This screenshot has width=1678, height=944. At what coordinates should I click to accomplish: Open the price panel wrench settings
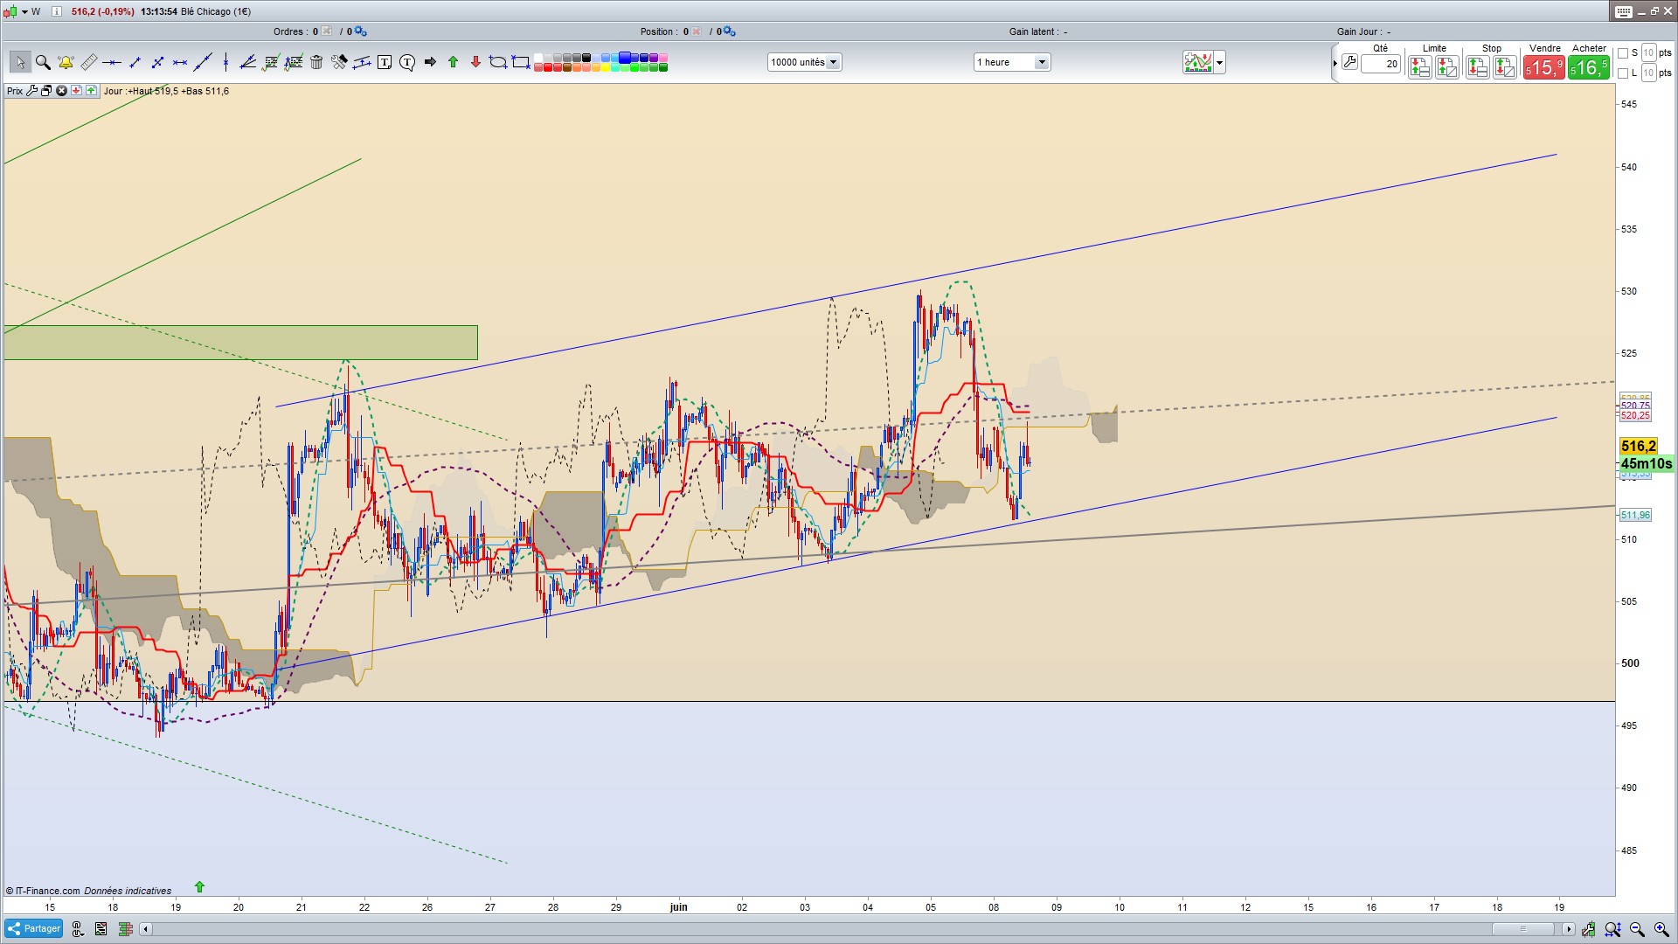[32, 91]
